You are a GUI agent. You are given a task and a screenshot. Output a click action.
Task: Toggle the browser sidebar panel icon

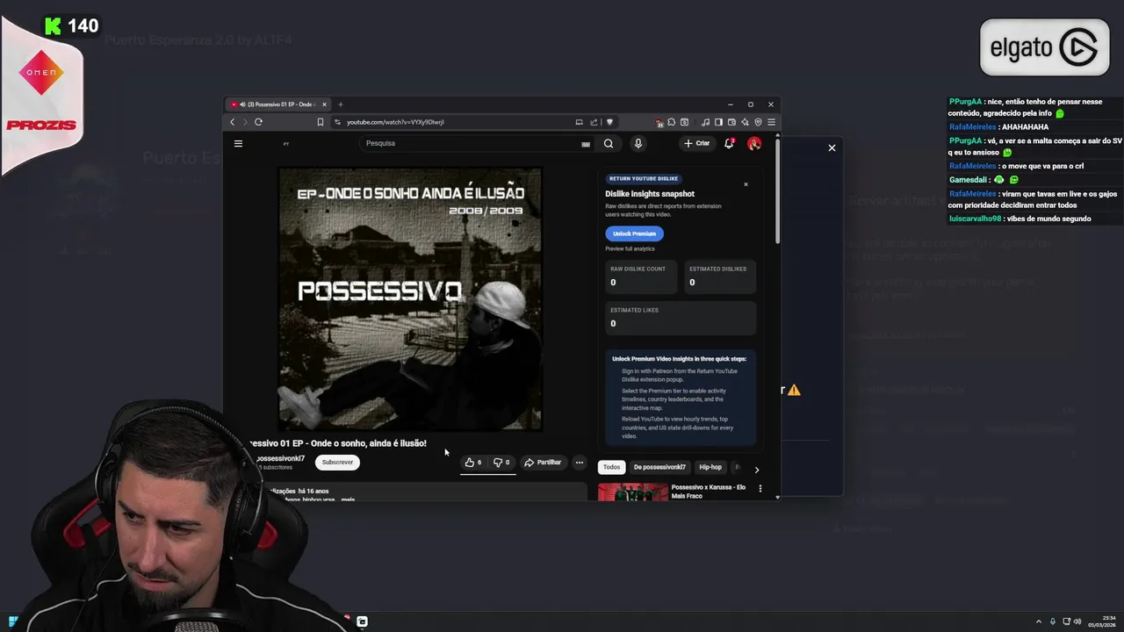click(x=718, y=122)
